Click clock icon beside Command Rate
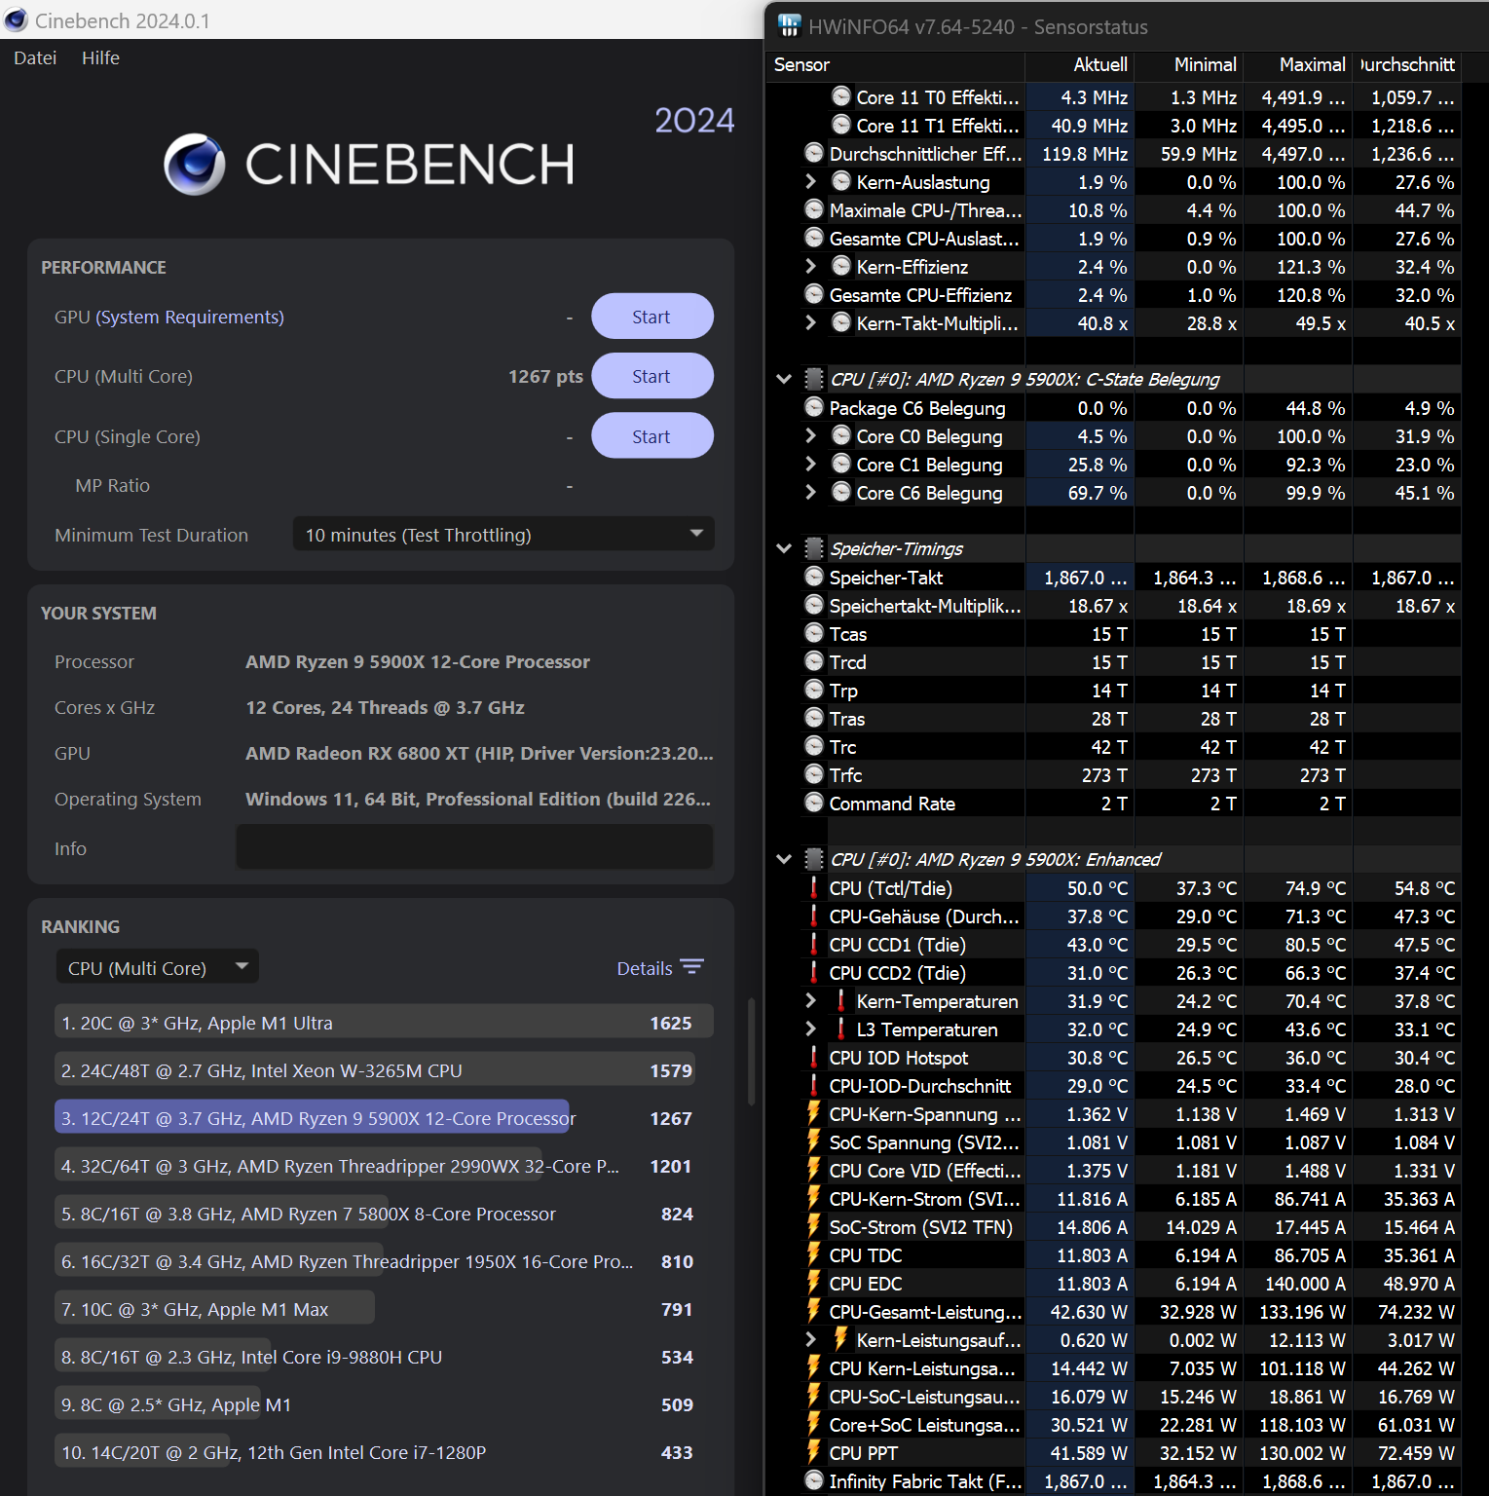The height and width of the screenshot is (1496, 1489). click(x=814, y=803)
